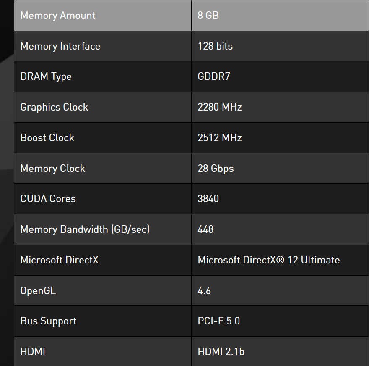369x366 pixels.
Task: Click the 3840 cores value
Action: (208, 199)
